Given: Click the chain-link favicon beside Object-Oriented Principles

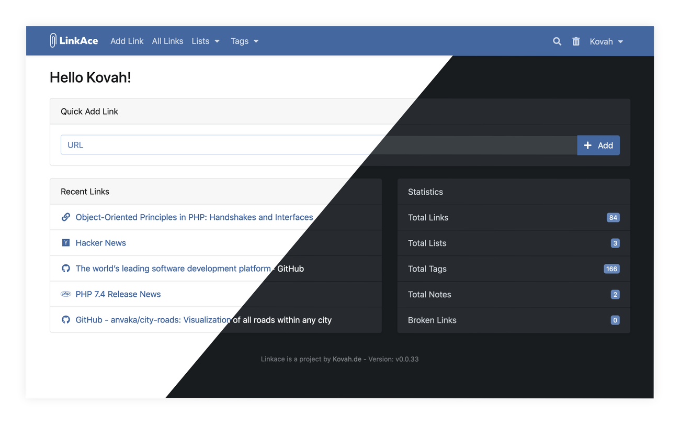Looking at the screenshot, I should tap(65, 217).
